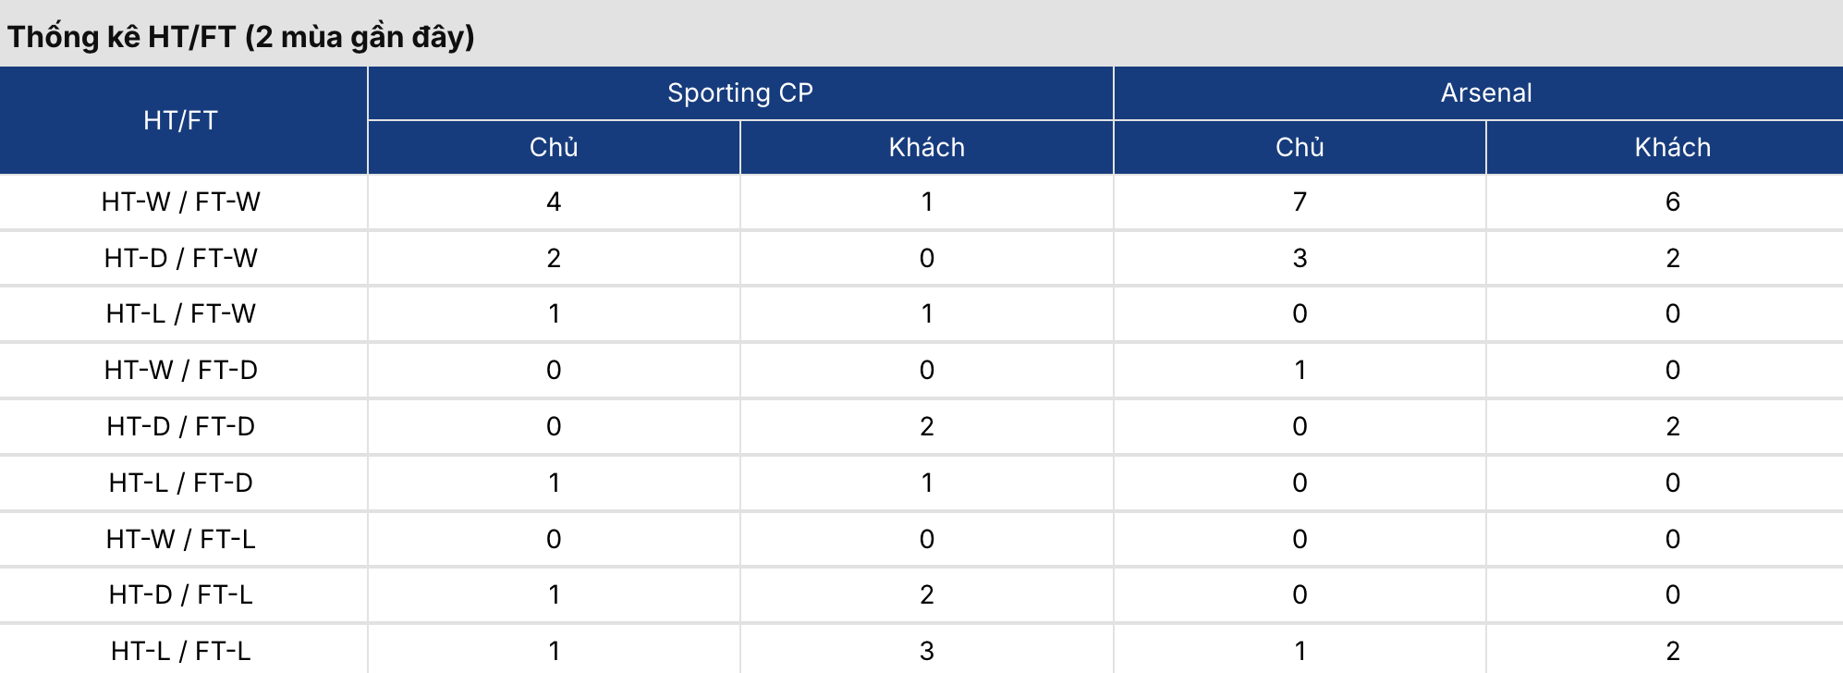Image resolution: width=1843 pixels, height=673 pixels.
Task: Click the Thống kê HT/FT section title
Action: pos(241,37)
